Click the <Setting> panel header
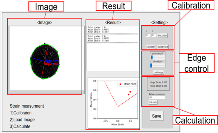Image resolution: width=218 pixels, height=133 pixels. click(x=159, y=22)
